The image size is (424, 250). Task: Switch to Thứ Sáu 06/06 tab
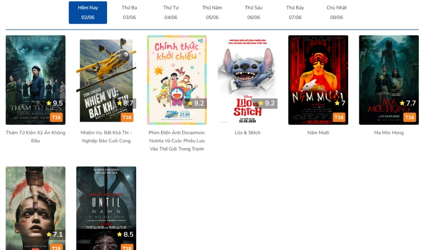coord(254,12)
